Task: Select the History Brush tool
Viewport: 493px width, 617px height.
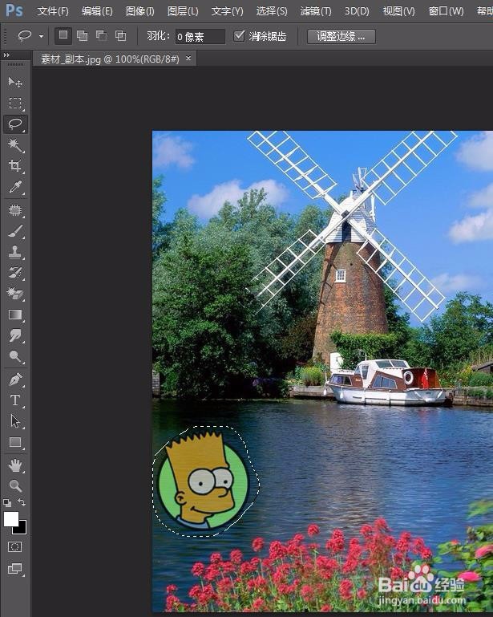Action: [x=15, y=273]
